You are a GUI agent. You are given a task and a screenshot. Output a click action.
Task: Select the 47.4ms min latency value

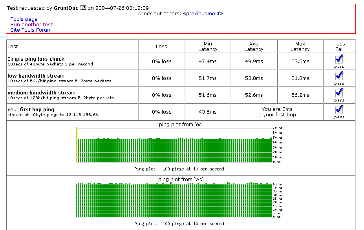(208, 62)
